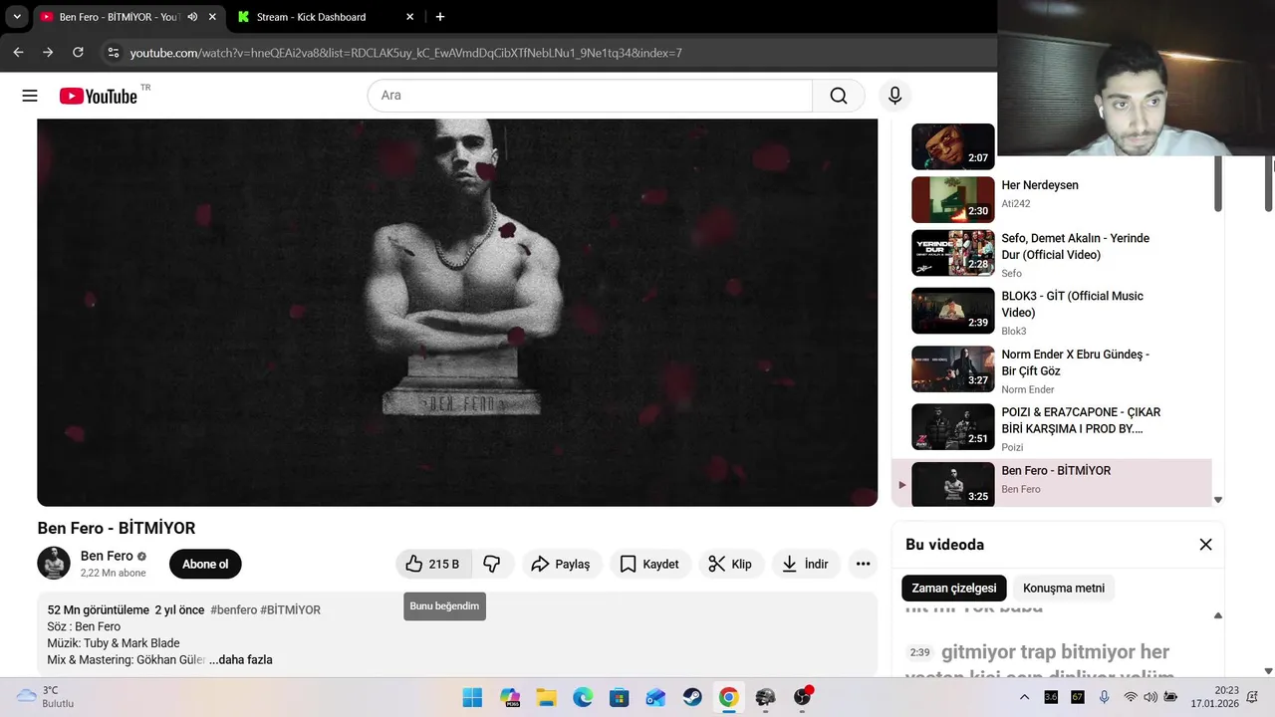Jump to the 2:39 transcript timestamp
This screenshot has width=1275, height=717.
pos(919,652)
